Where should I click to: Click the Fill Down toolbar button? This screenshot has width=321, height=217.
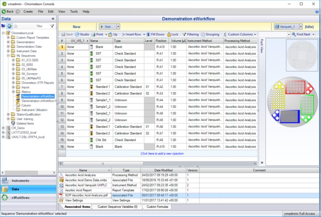pyautogui.click(x=155, y=34)
